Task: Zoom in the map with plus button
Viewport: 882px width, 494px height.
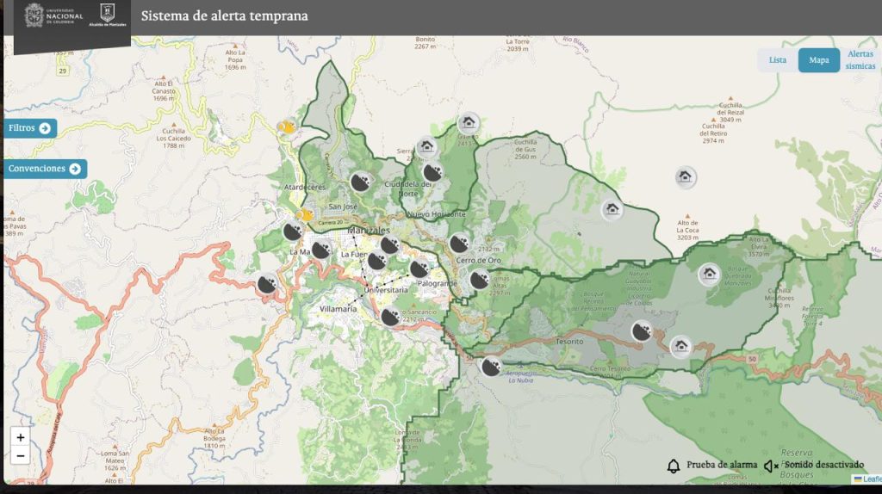Action: click(21, 437)
